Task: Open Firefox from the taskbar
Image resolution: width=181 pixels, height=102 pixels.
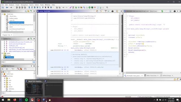Action: click(15, 100)
